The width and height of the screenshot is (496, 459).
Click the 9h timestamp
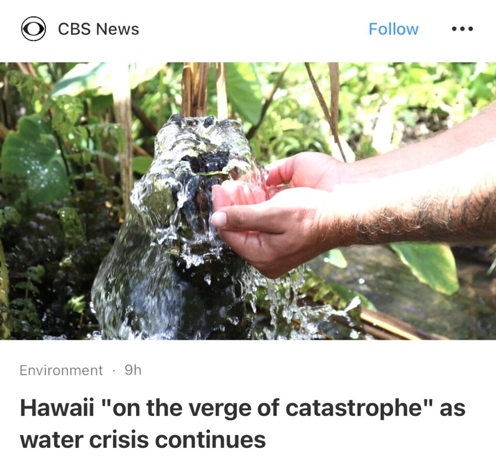pos(133,370)
